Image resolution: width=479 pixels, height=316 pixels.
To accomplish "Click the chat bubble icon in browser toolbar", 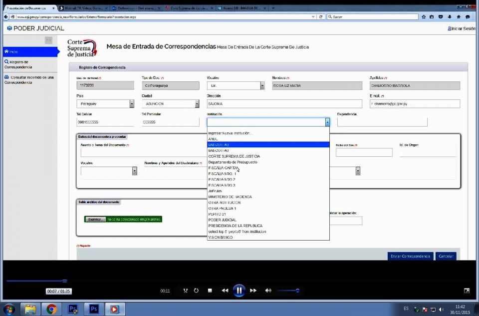I will click(x=468, y=17).
